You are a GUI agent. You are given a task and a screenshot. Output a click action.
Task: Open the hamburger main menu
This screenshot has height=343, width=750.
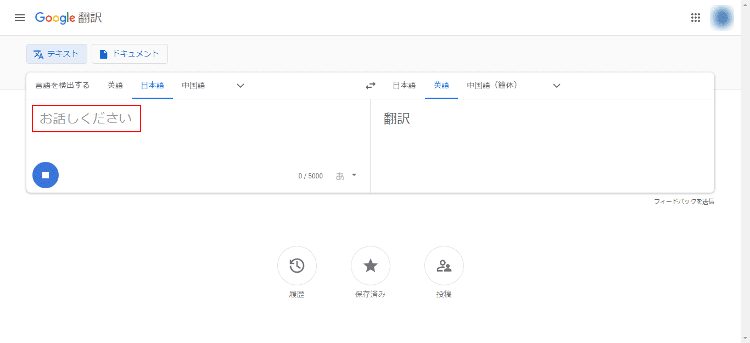coord(20,18)
